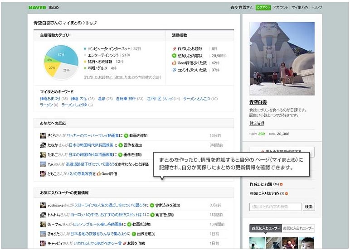Viewport: 350px width, 250px height.
Task: Open keyword 自転車 旅行
Action: click(x=126, y=99)
